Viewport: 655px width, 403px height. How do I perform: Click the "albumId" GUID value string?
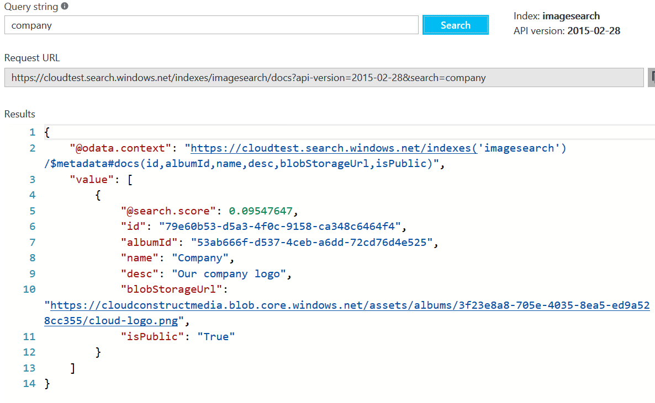click(x=312, y=242)
